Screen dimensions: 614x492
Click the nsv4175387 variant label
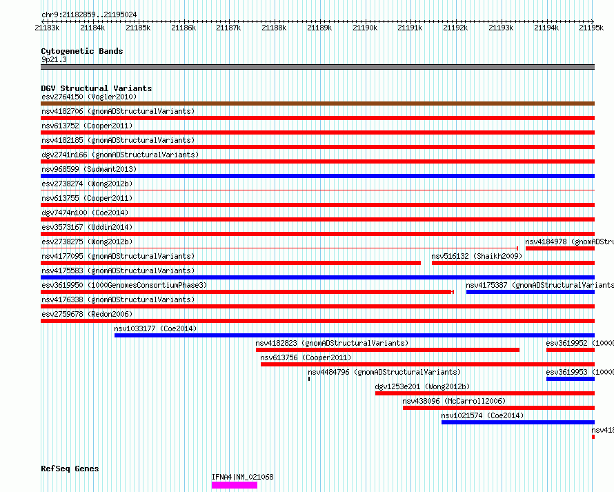click(539, 285)
